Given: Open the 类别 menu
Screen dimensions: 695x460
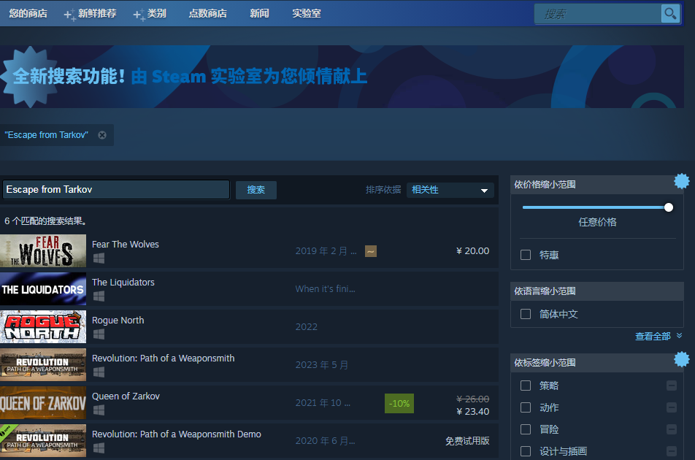Looking at the screenshot, I should click(156, 13).
